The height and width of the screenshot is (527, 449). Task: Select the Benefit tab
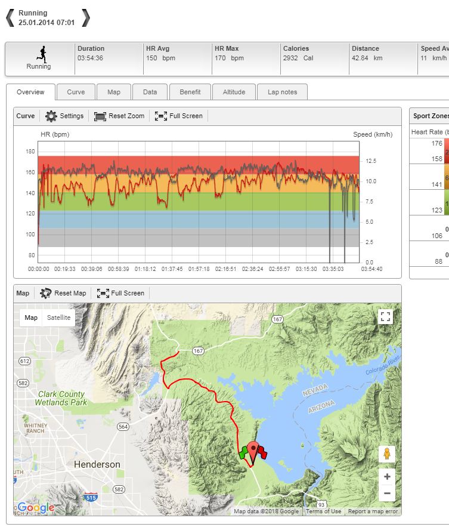point(190,92)
